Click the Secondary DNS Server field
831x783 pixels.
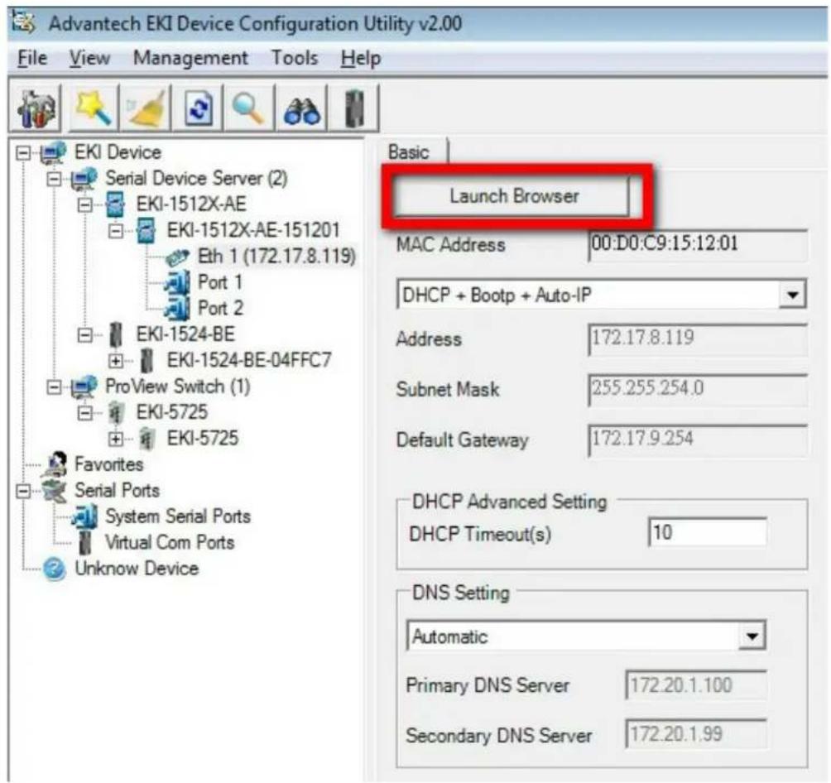coord(696,735)
